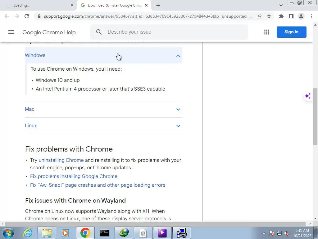Click the taskbar clock showing 6:41 AM
Screen dimensions: 318x239
tap(302, 233)
